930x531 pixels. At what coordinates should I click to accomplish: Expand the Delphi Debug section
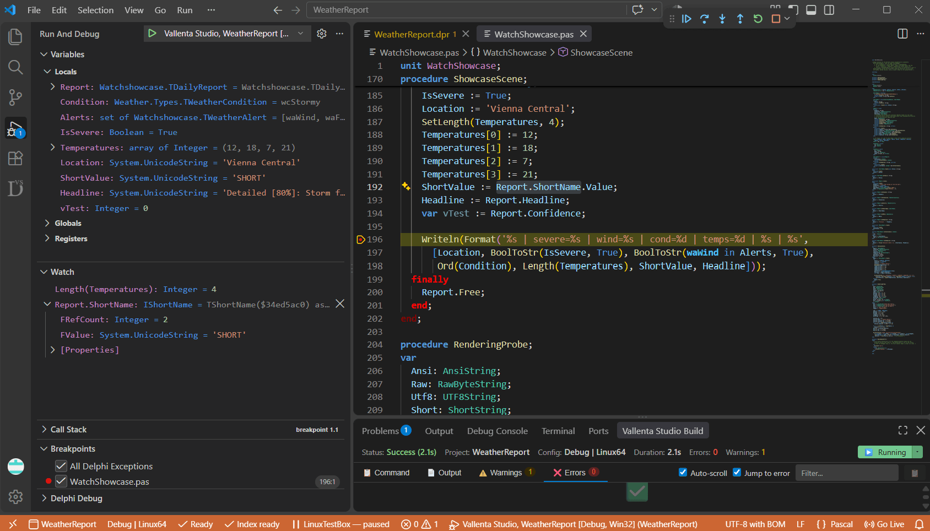(x=44, y=498)
